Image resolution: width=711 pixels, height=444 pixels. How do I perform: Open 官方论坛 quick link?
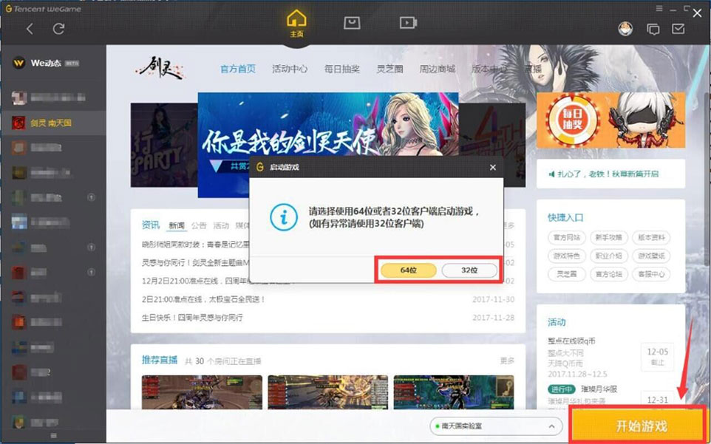click(609, 274)
